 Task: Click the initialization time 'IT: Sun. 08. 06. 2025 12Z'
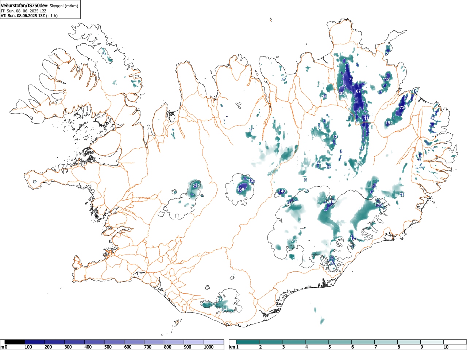pyautogui.click(x=24, y=11)
